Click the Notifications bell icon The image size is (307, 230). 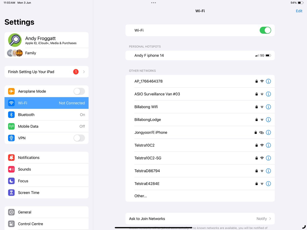point(11,158)
